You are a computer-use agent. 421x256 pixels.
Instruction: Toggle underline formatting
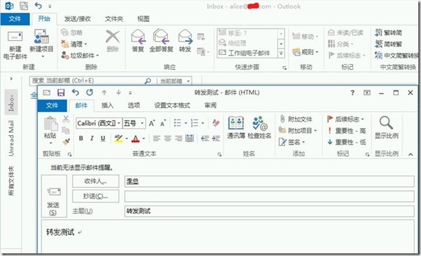[103, 139]
